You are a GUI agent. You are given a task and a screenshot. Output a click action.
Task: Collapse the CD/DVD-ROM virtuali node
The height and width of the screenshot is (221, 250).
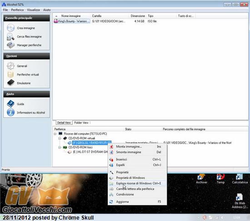(x=60, y=139)
